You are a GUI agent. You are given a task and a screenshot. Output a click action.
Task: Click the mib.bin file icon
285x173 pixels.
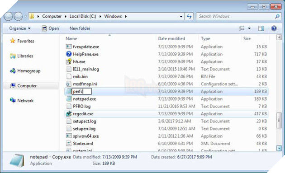click(69, 76)
